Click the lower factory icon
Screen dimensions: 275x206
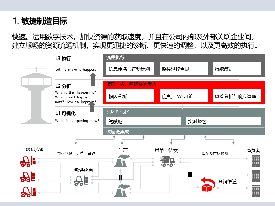[122, 191]
